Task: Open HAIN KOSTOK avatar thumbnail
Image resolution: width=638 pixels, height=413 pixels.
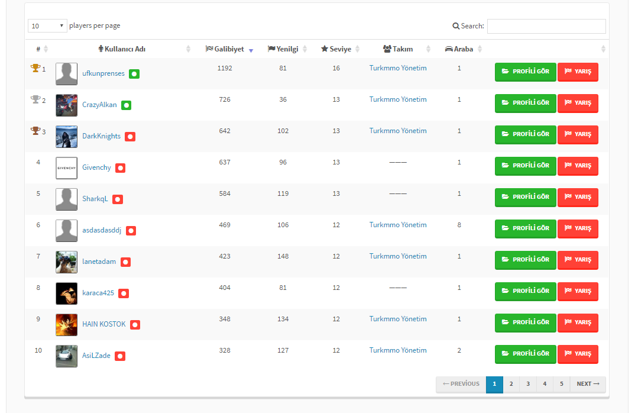Action: point(66,325)
